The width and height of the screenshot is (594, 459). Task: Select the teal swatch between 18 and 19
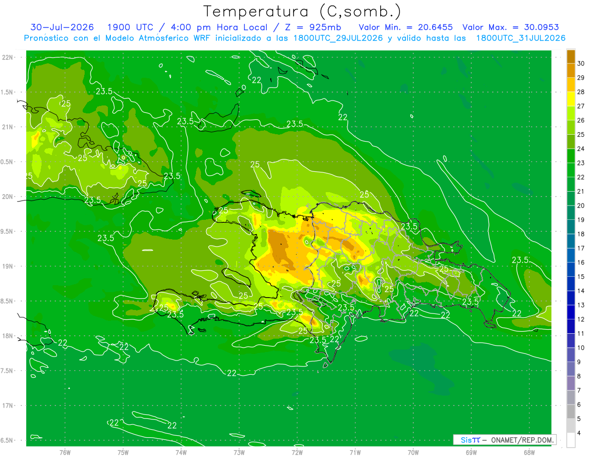coord(571,227)
